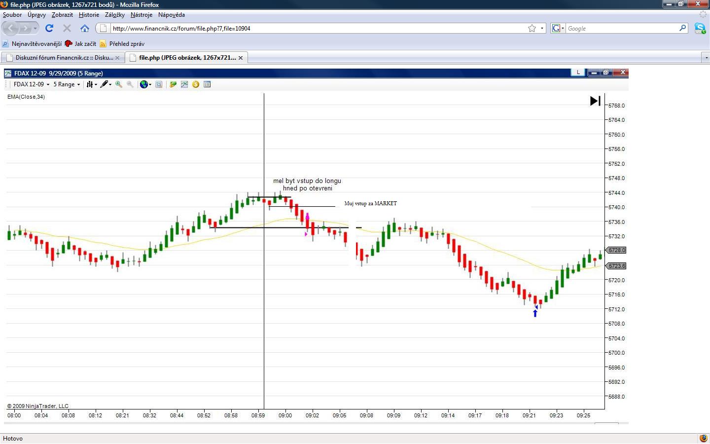
Task: Click the 5723.6 EMA price marker
Action: pyautogui.click(x=616, y=266)
